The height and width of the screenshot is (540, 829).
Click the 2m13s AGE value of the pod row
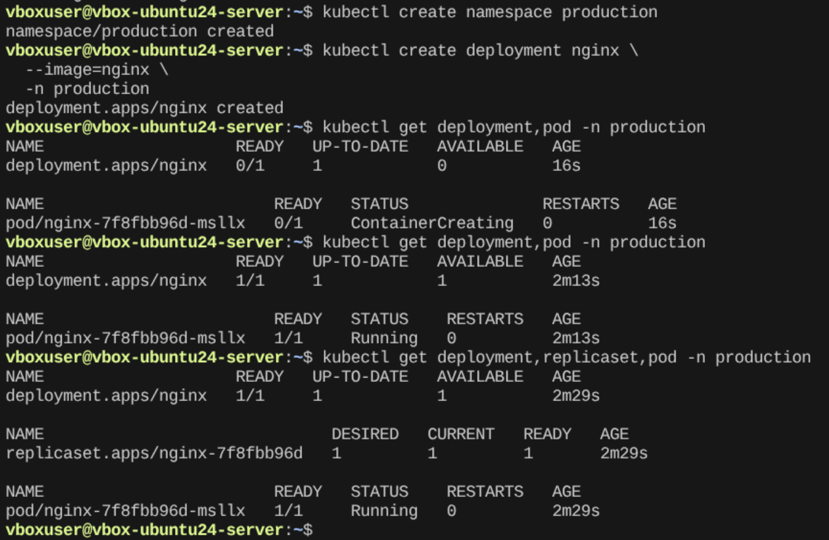(576, 338)
